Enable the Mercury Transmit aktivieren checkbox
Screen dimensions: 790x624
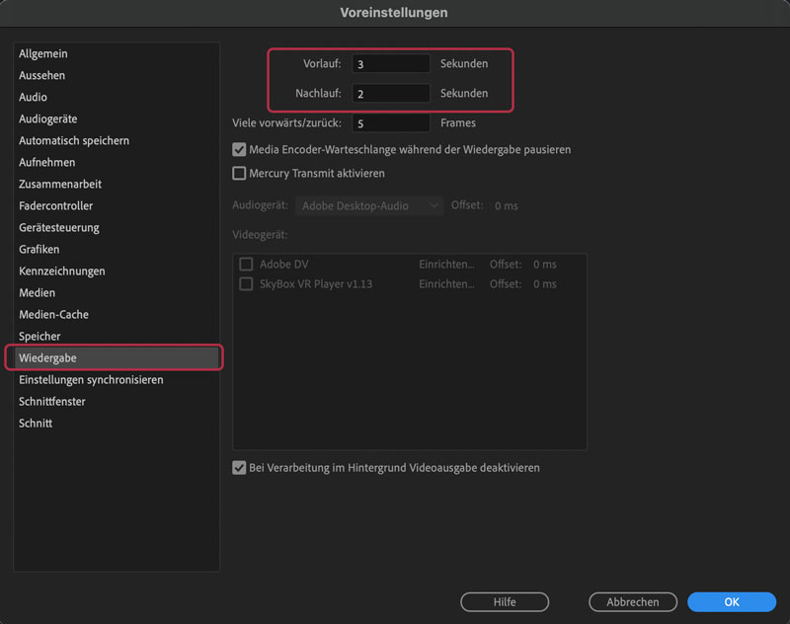(239, 173)
